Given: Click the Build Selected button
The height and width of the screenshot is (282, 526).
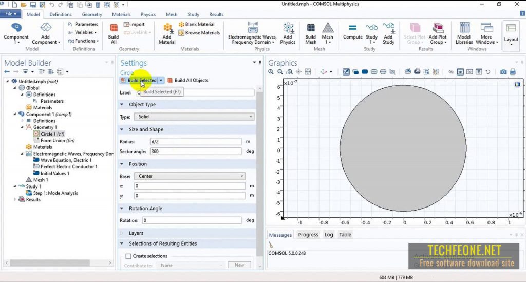Looking at the screenshot, I should coord(139,81).
